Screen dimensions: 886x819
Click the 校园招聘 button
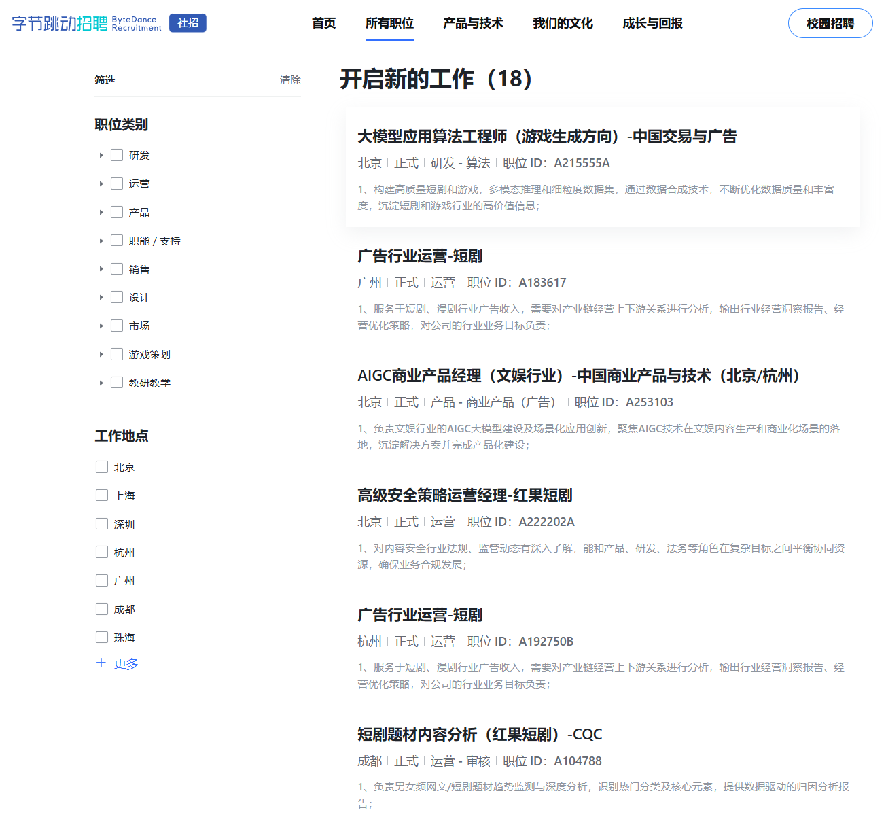point(830,23)
